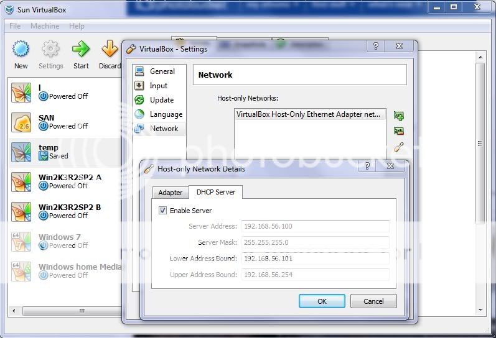Select the DHCP Server tab
The image size is (496, 338).
tap(215, 192)
